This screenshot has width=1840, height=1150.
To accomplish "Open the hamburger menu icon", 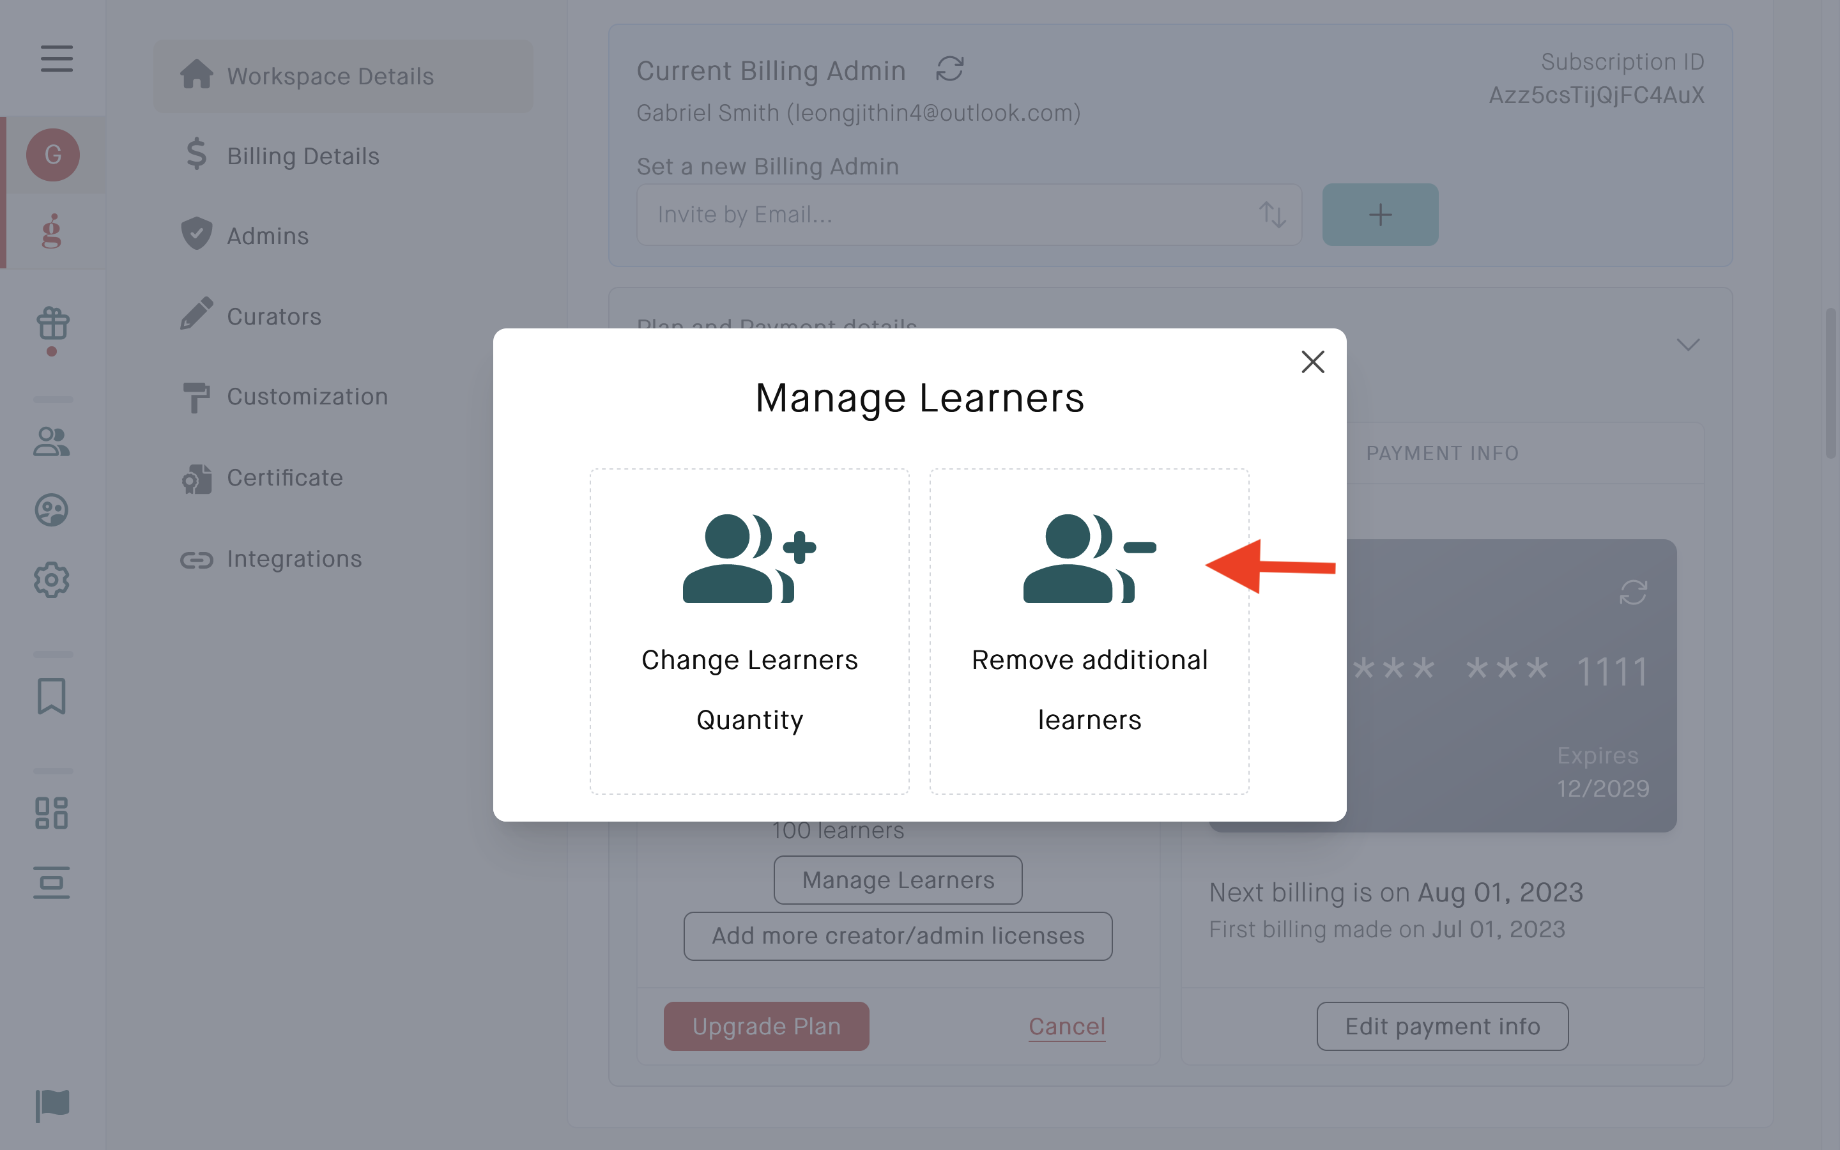I will point(56,59).
